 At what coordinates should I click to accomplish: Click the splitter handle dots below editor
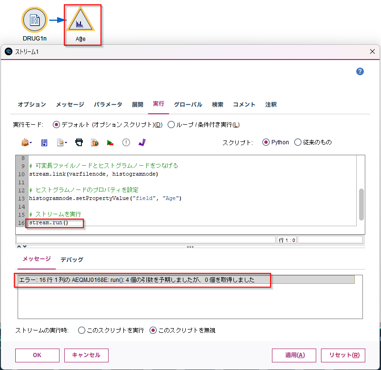(190, 247)
